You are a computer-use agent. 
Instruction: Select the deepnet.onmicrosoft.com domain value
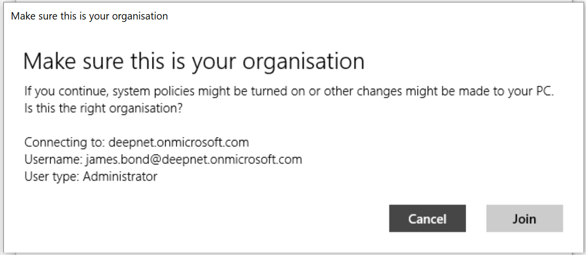(178, 142)
